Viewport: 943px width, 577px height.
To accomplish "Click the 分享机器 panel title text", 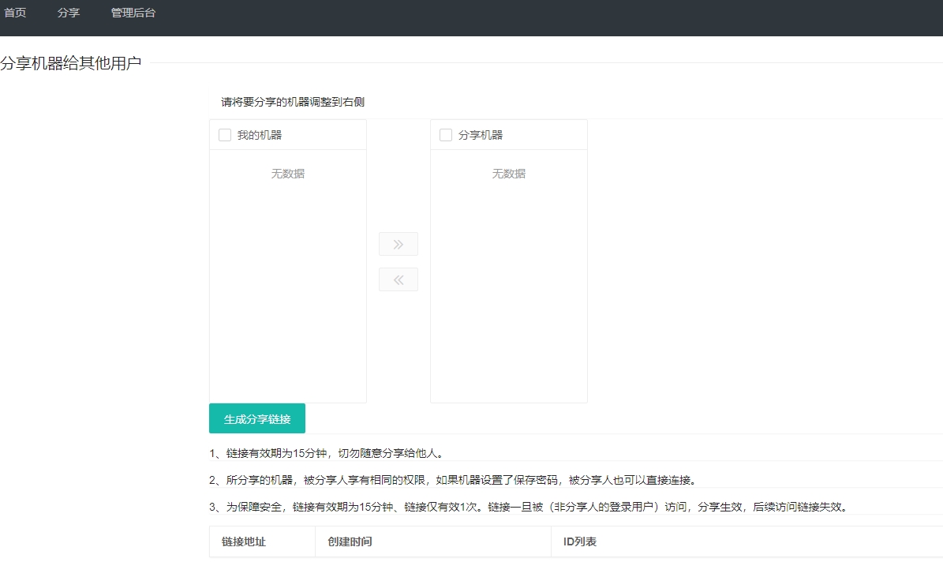I will (481, 135).
